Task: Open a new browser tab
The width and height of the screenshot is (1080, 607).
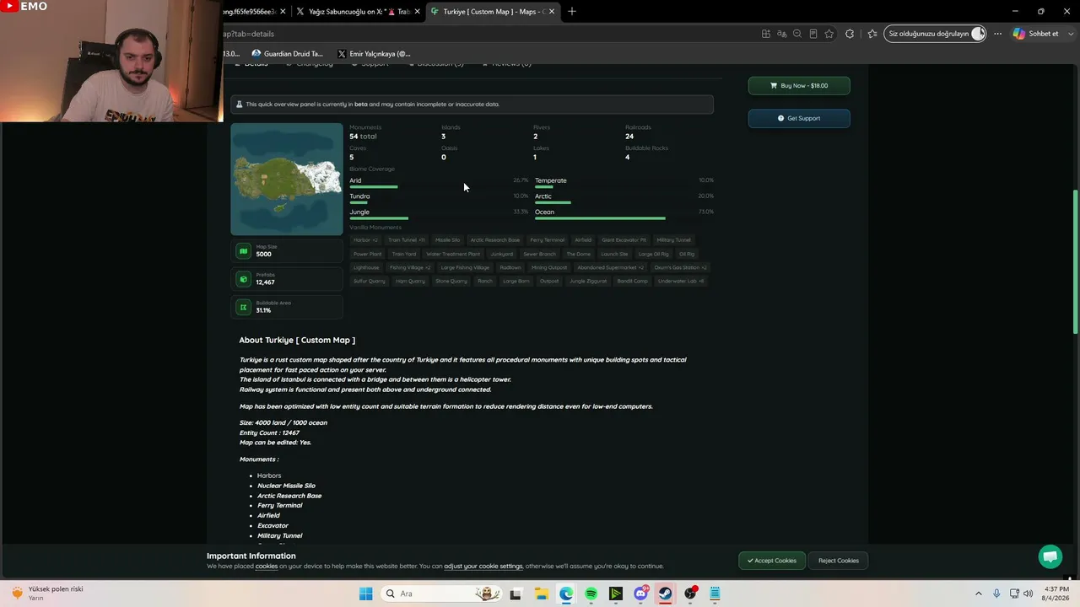Action: pos(572,12)
